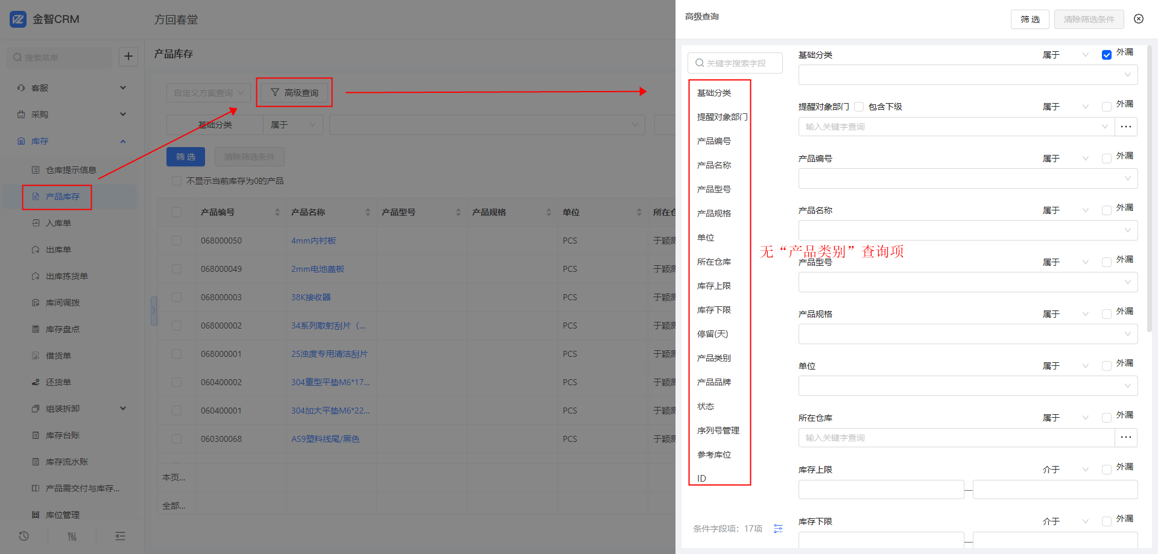Image resolution: width=1158 pixels, height=554 pixels.
Task: Select 产品类别 in the field list
Action: pyautogui.click(x=714, y=358)
